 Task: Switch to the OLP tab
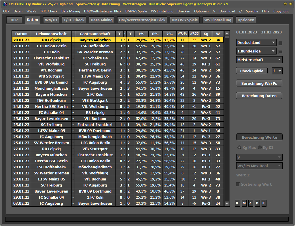[x=14, y=20]
